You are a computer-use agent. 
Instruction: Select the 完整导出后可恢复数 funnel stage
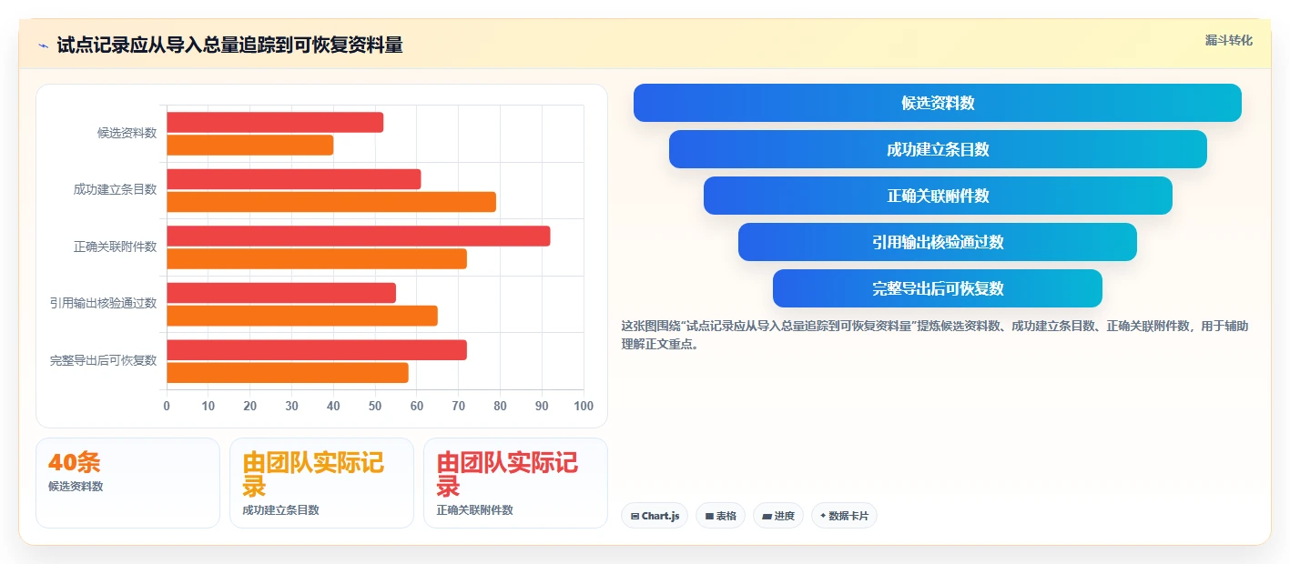938,288
